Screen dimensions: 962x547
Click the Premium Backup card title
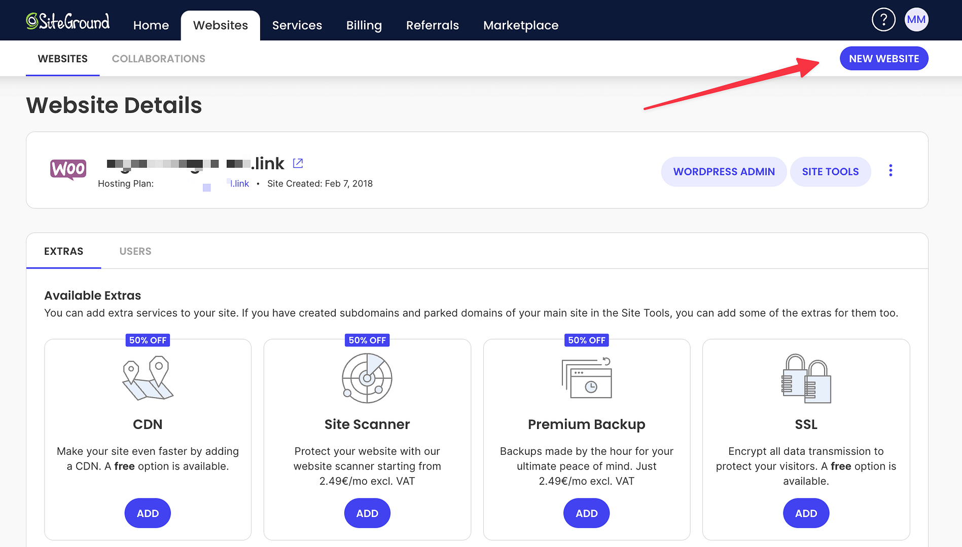[x=587, y=424]
